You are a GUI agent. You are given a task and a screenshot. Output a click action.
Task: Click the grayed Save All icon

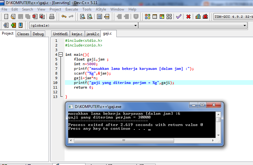coord(28,17)
